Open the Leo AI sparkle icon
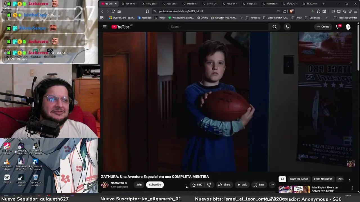Image resolution: width=360 pixels, height=202 pixels. pos(345,11)
